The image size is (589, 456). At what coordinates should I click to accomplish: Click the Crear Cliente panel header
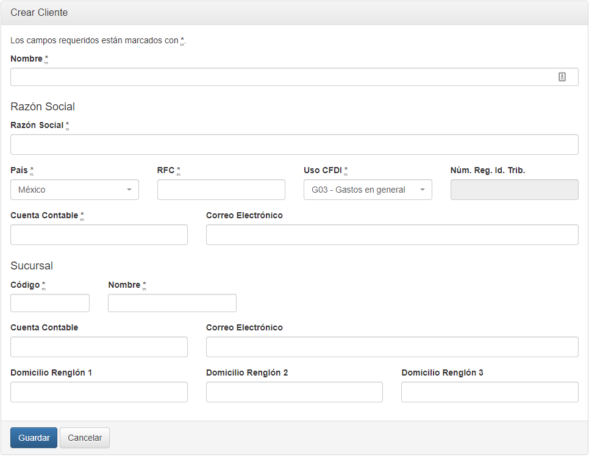pos(294,13)
